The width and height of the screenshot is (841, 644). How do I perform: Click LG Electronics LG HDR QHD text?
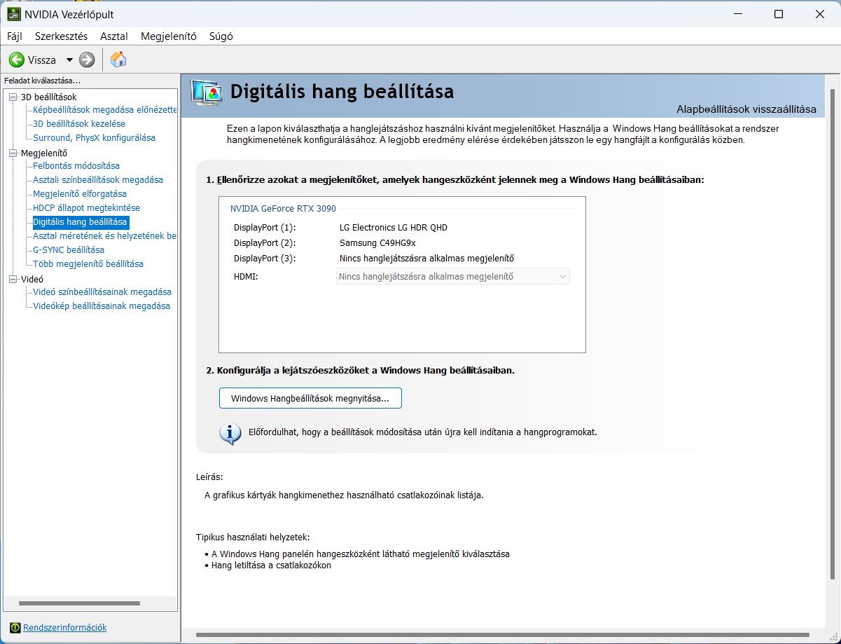(393, 228)
